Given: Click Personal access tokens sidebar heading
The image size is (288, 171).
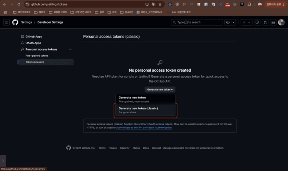Looking at the screenshot, I should 41,49.
